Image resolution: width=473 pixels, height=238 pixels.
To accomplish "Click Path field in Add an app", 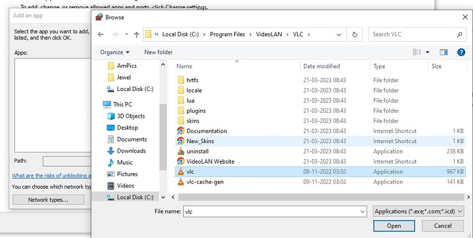I will pyautogui.click(x=67, y=161).
